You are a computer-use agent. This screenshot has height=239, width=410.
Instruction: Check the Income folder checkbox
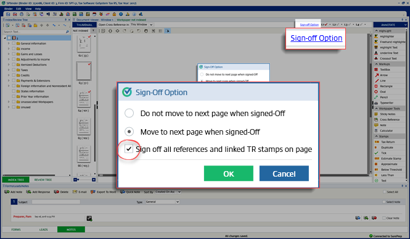pos(14,49)
